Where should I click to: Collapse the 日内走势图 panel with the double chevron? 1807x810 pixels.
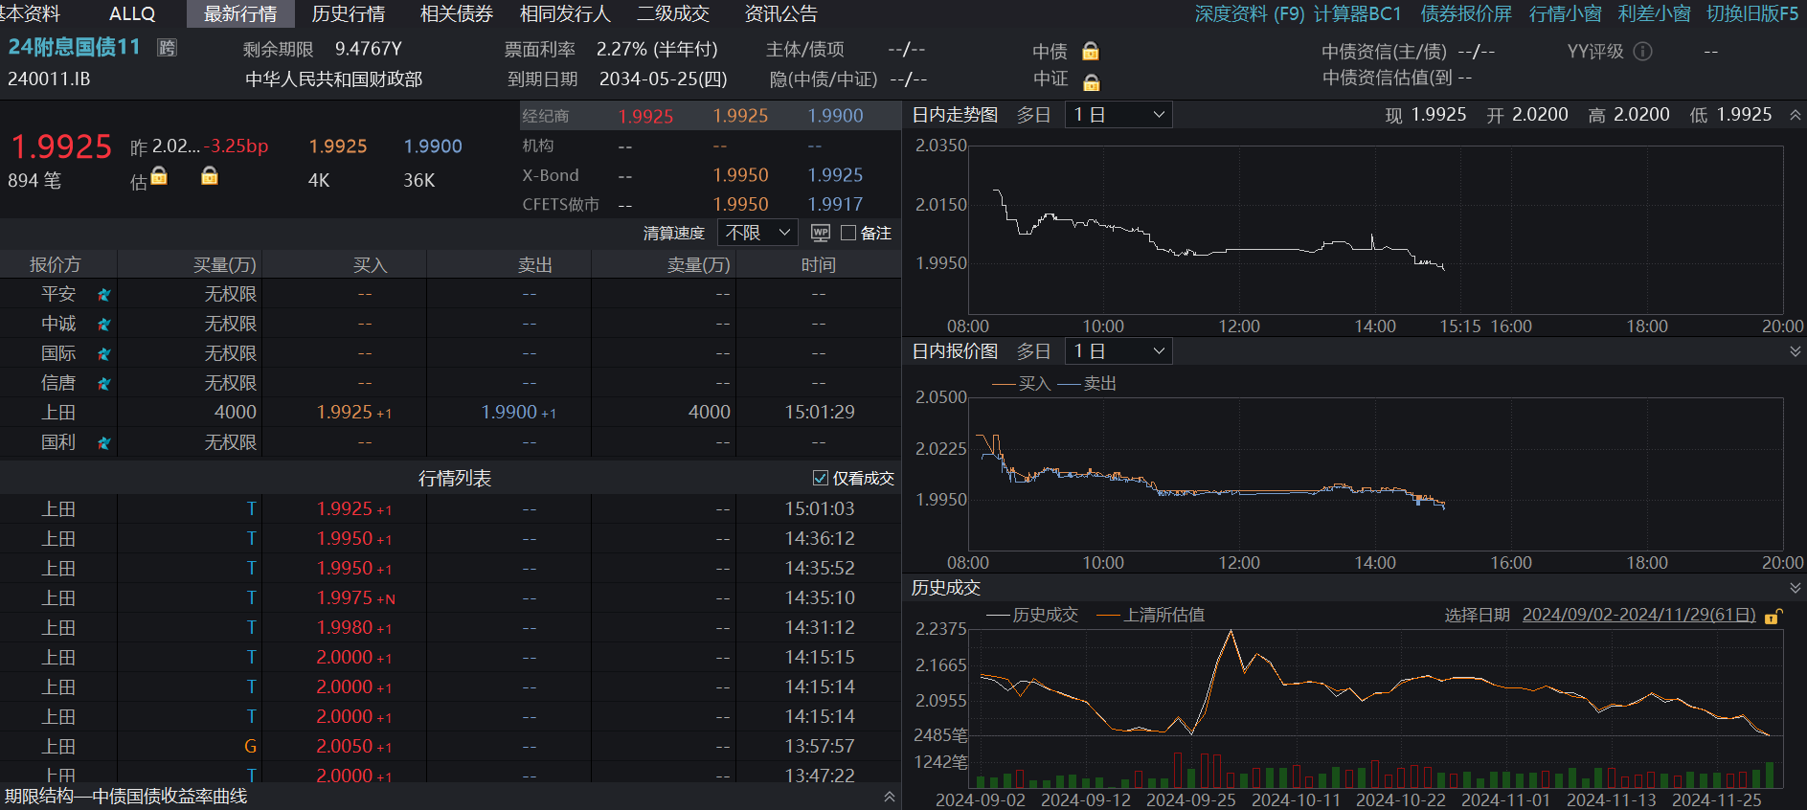[1795, 115]
